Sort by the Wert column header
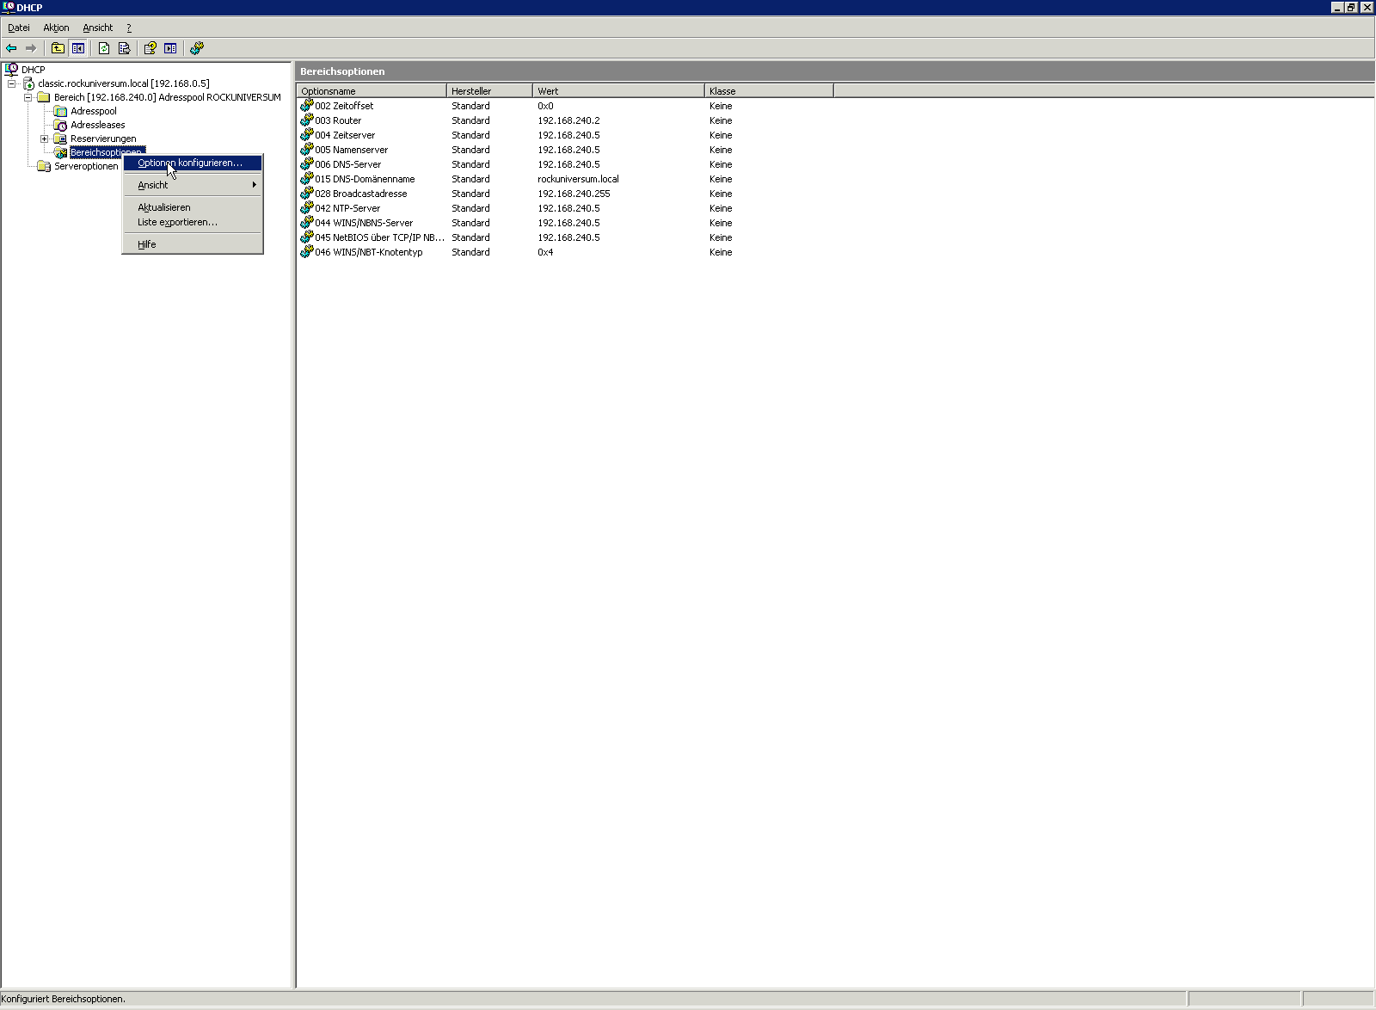 point(618,90)
